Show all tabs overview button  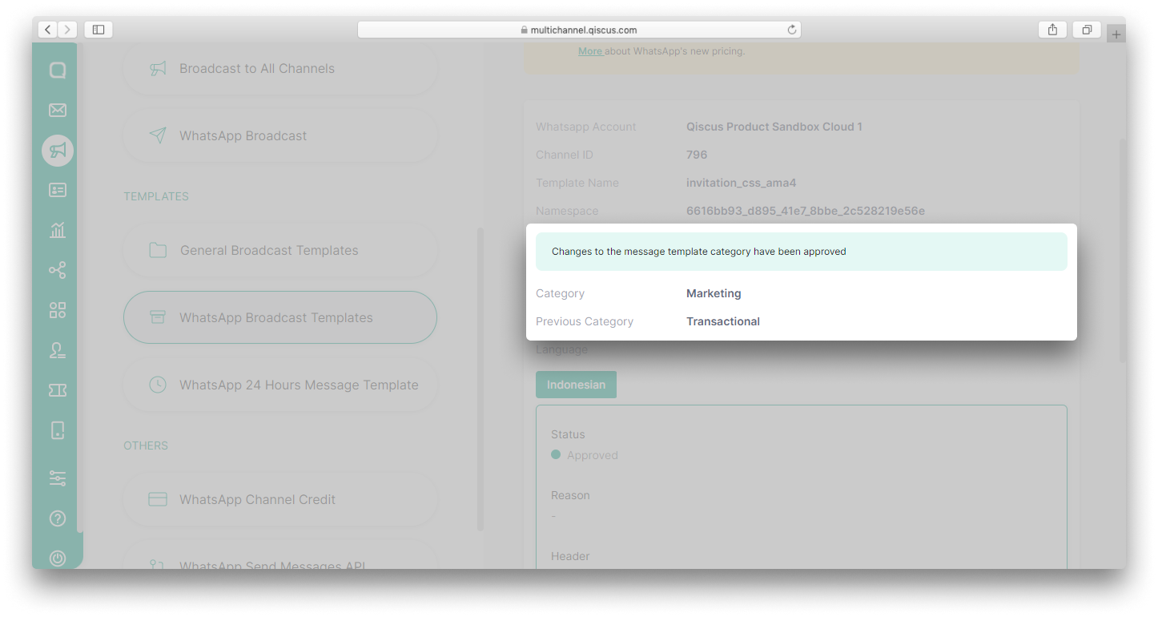click(x=1087, y=30)
